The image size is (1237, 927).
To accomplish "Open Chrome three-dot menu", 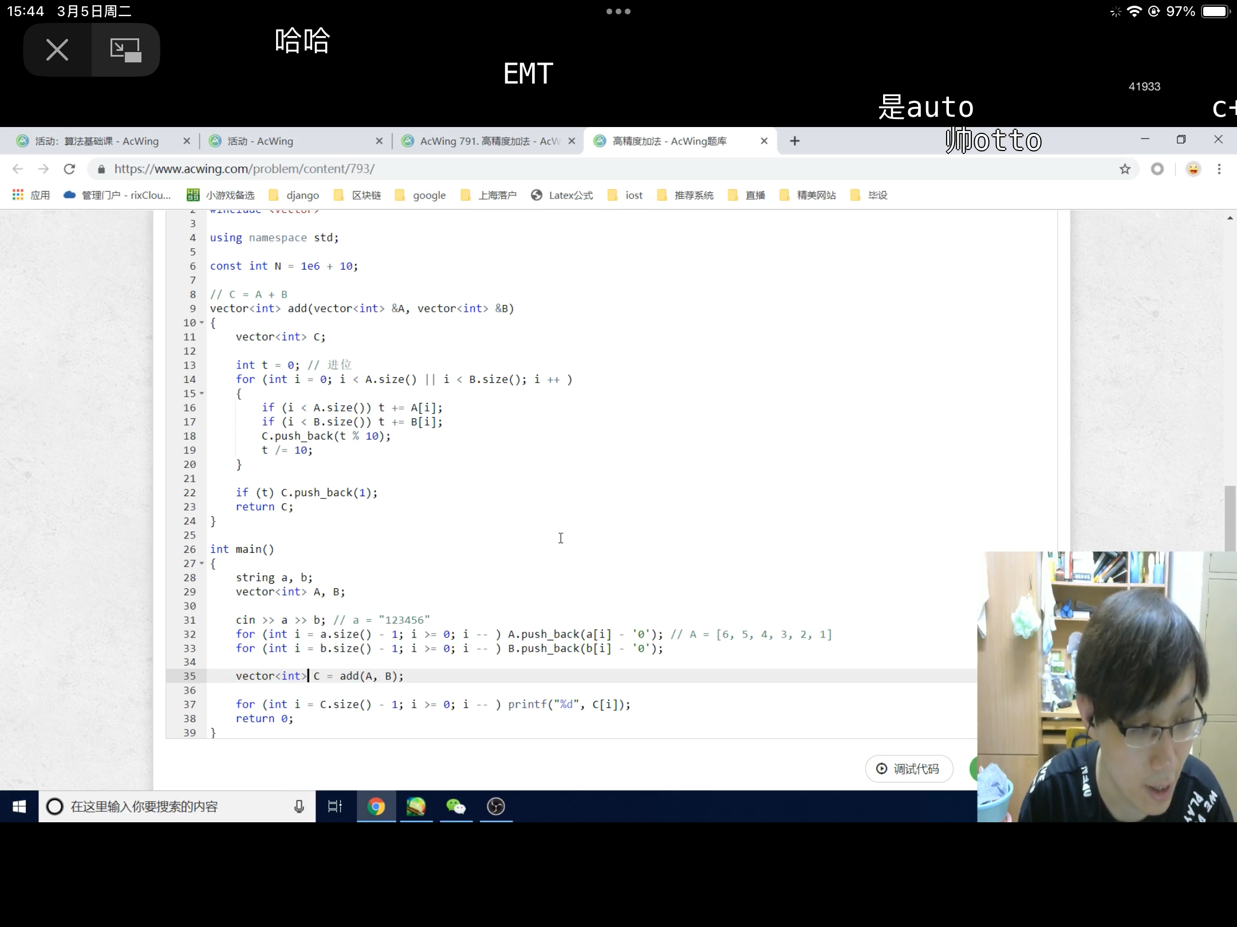I will click(1219, 169).
